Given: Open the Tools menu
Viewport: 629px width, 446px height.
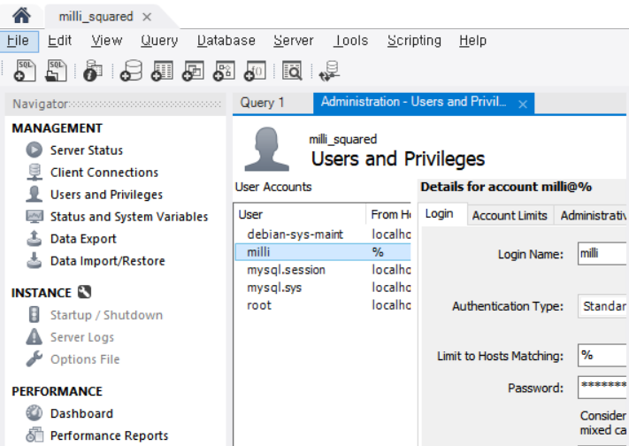Looking at the screenshot, I should (x=350, y=41).
